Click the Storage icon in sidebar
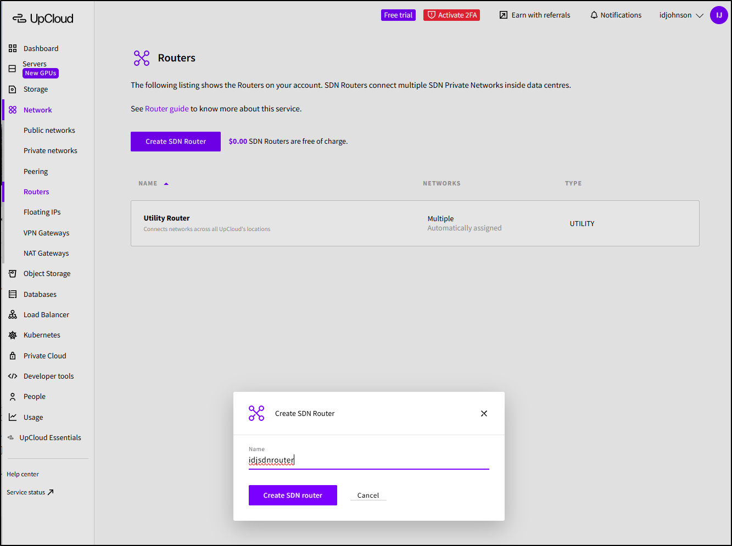 click(x=13, y=89)
